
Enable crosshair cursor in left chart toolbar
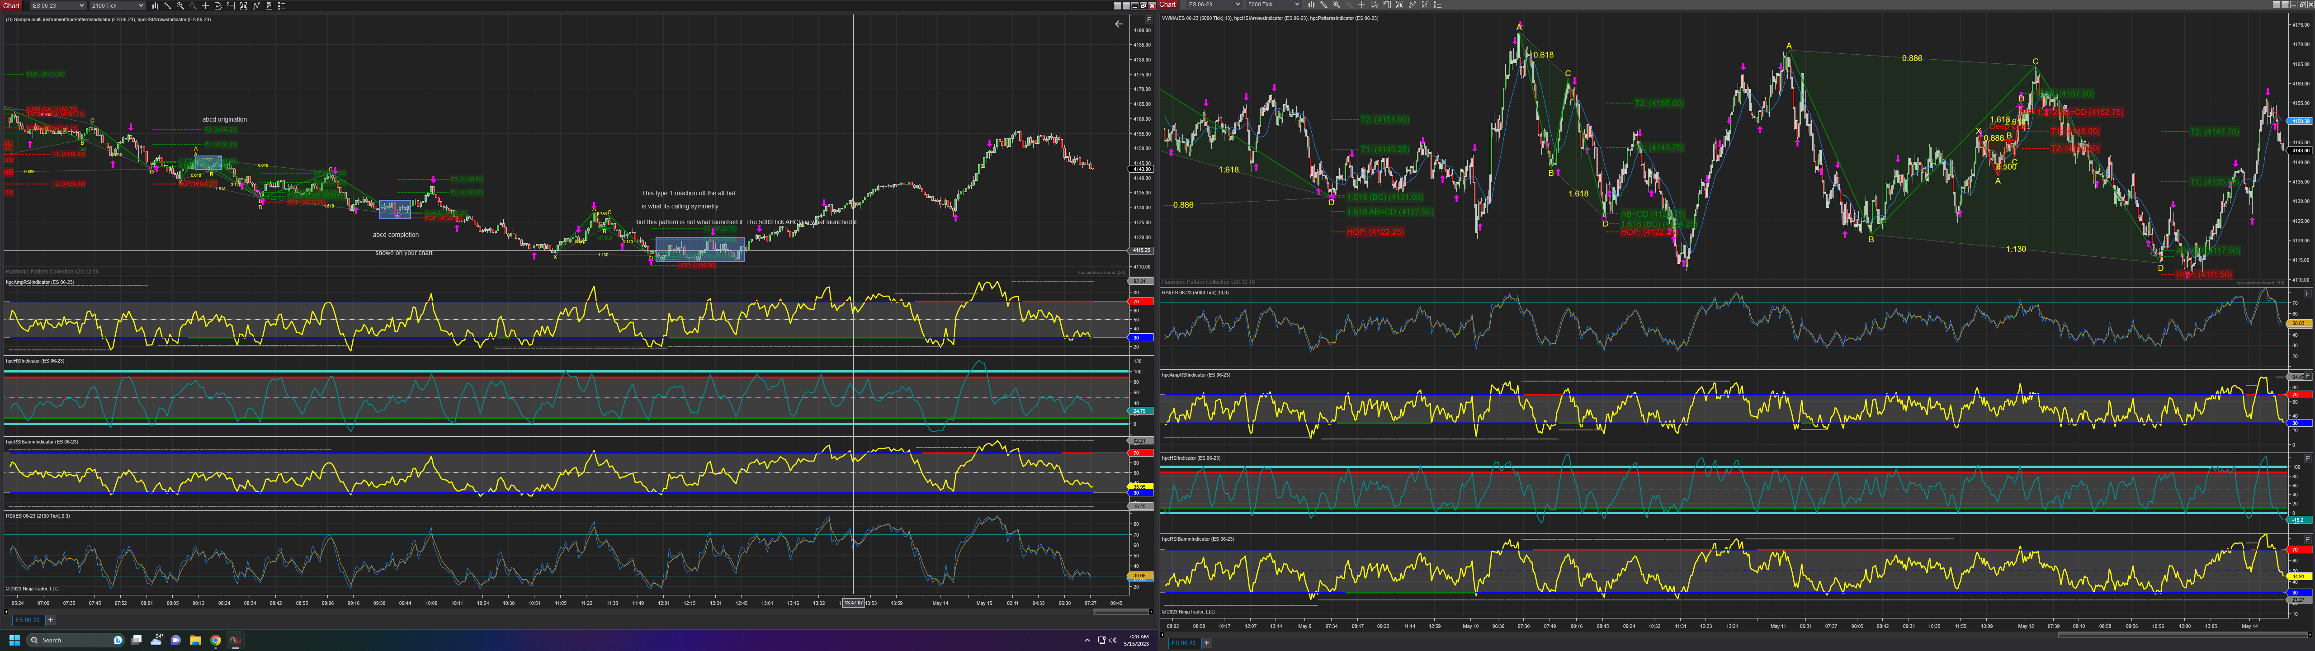(x=206, y=5)
